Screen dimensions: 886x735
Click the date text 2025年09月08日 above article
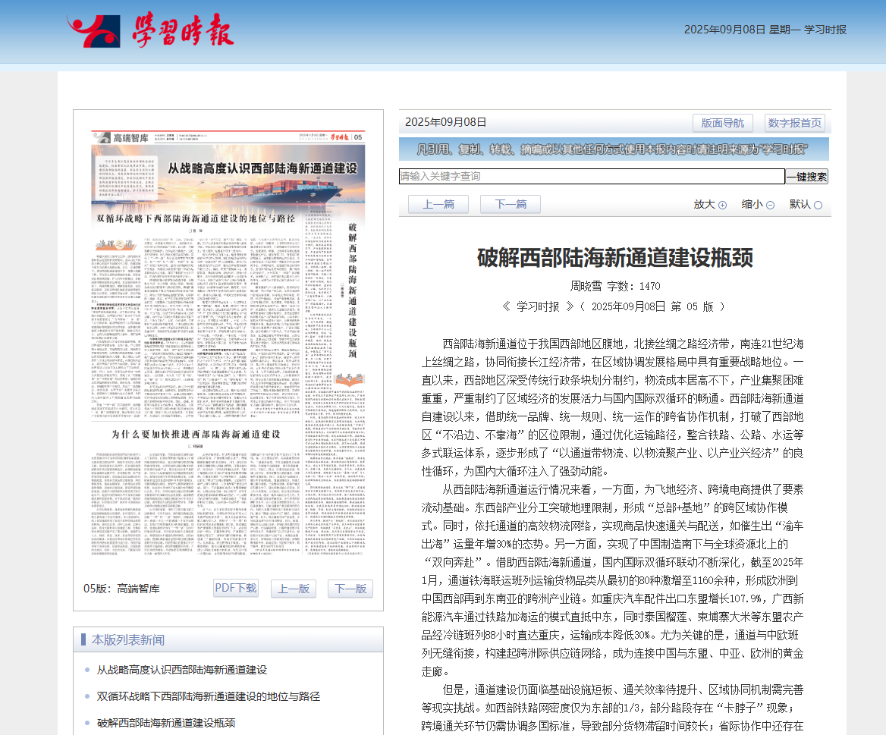446,122
